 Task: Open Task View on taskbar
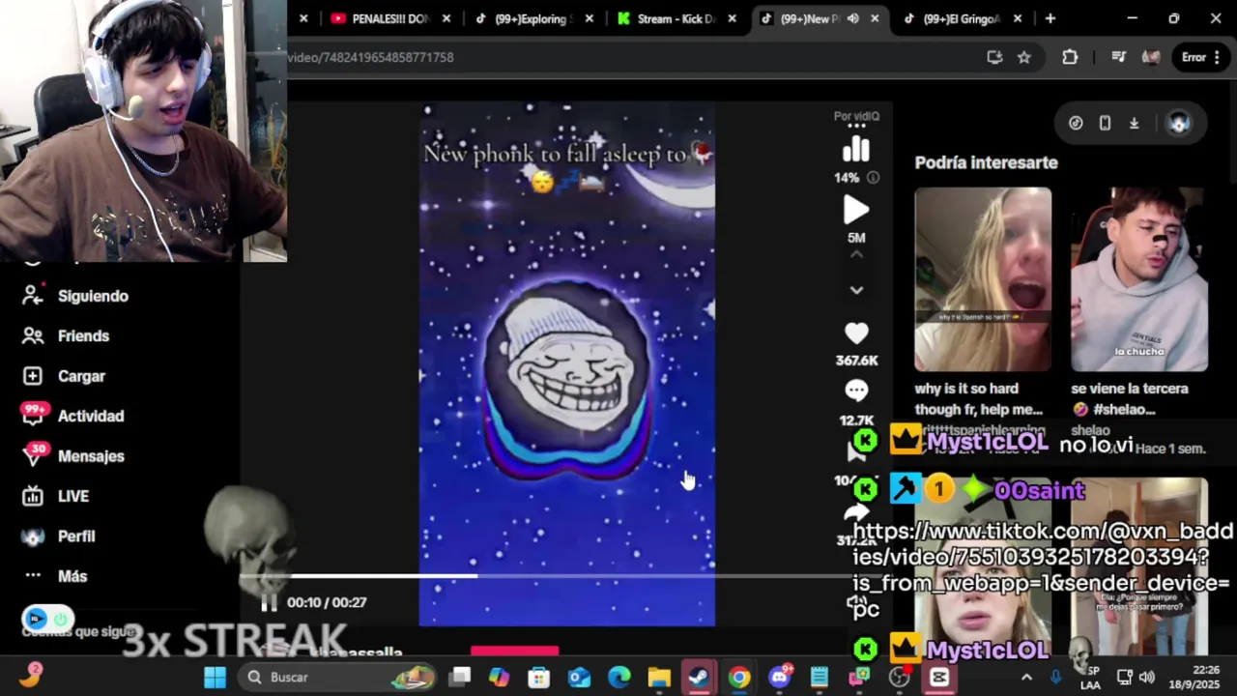[x=460, y=677]
